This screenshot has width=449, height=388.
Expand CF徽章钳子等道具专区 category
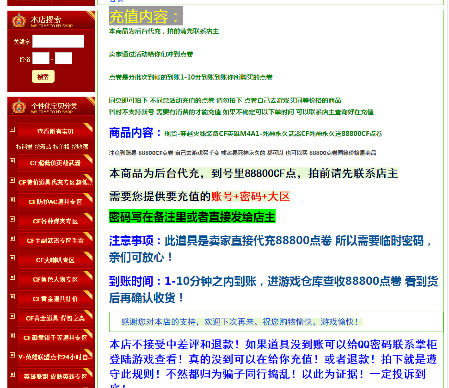tap(12, 336)
